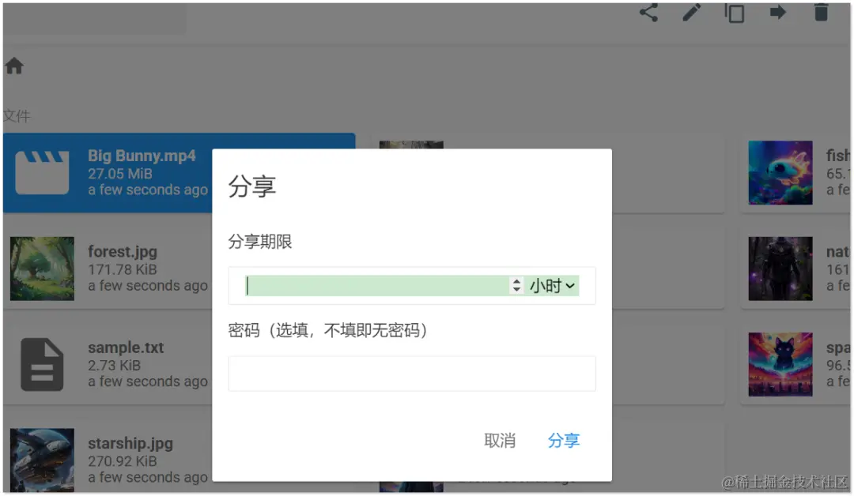Select the fish image thumbnail
Image resolution: width=854 pixels, height=496 pixels.
coord(780,172)
